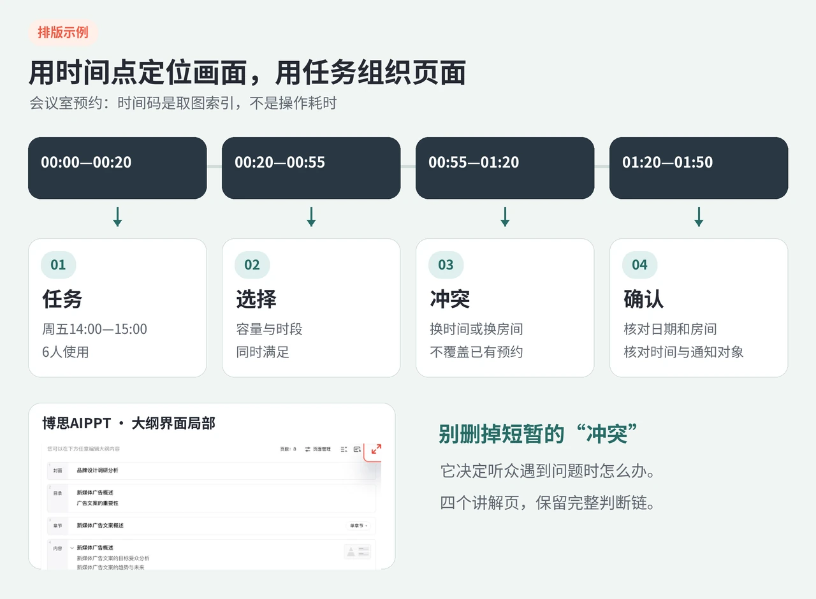Click the 00:55—01:20 time block
Image resolution: width=816 pixels, height=599 pixels.
pos(505,168)
